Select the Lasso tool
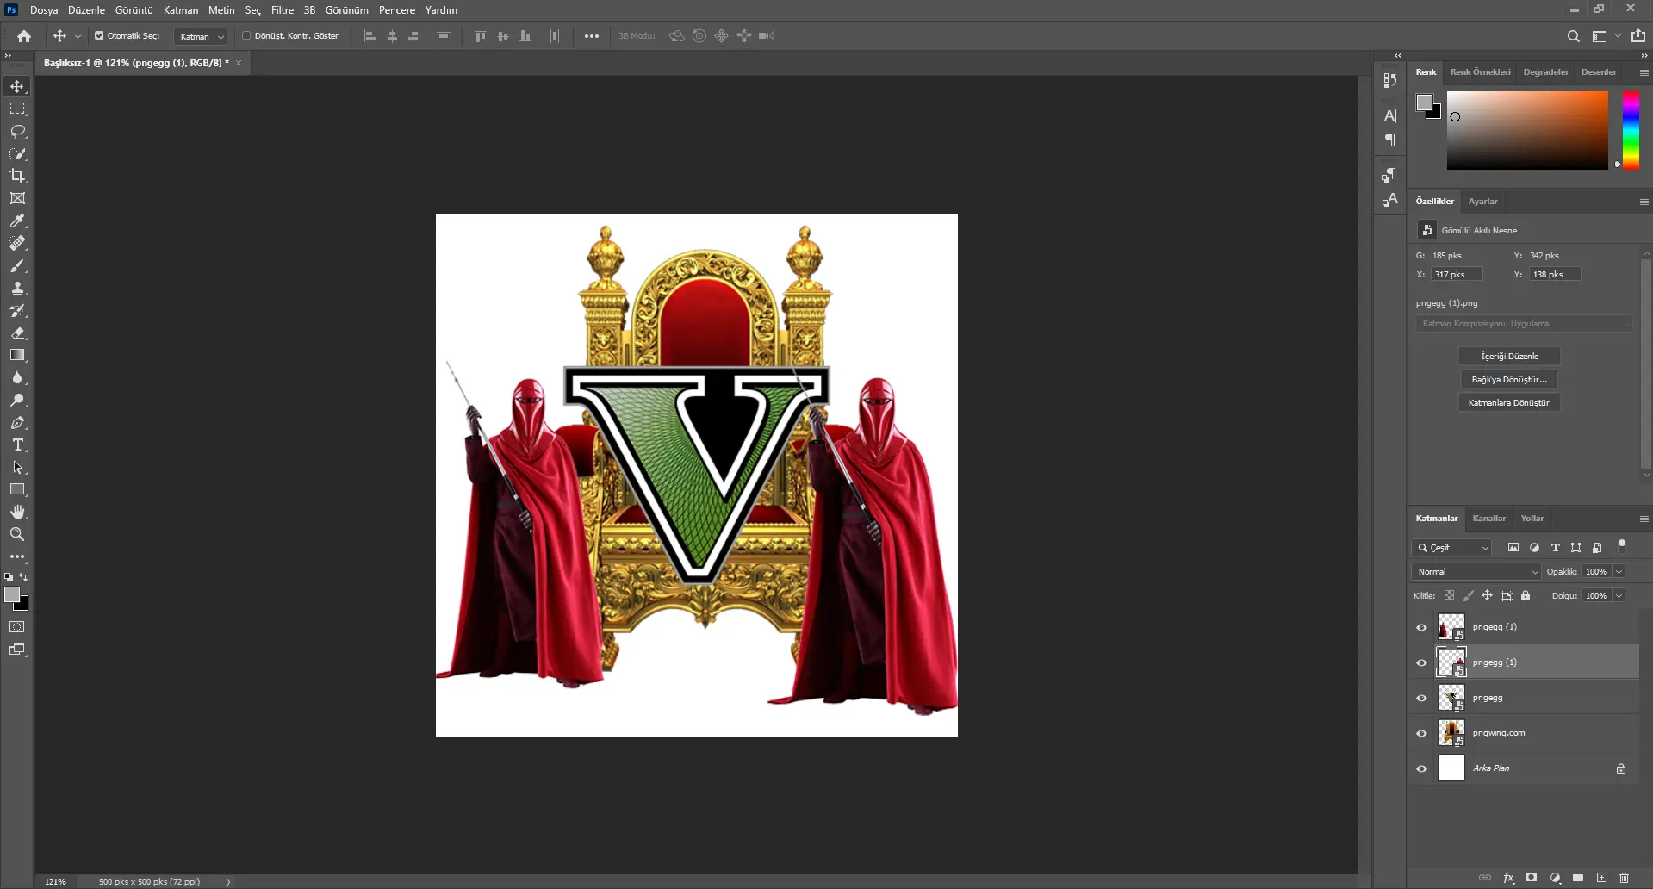The image size is (1653, 889). click(x=17, y=131)
